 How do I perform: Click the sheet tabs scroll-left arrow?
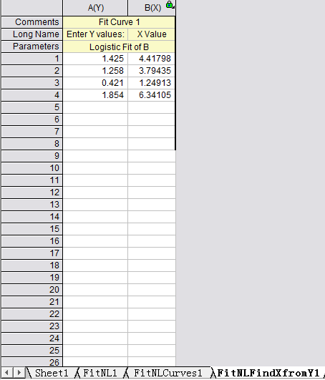(x=6, y=373)
